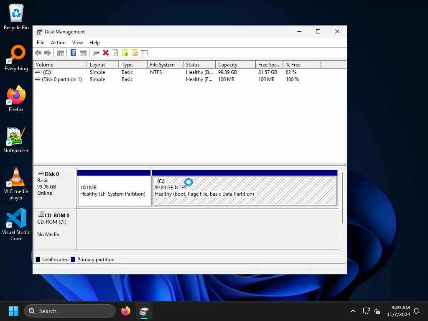Open the View menu

point(77,43)
